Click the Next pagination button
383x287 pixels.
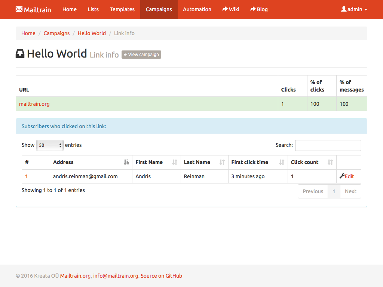(350, 191)
